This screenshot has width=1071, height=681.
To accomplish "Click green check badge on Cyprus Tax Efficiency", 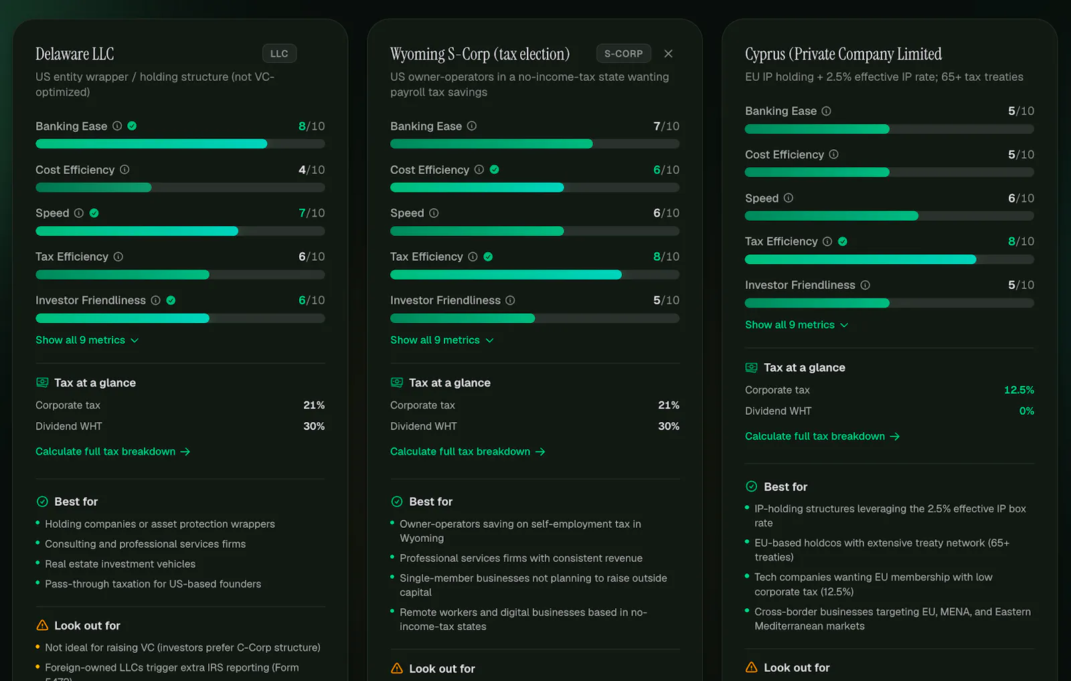I will 843,241.
